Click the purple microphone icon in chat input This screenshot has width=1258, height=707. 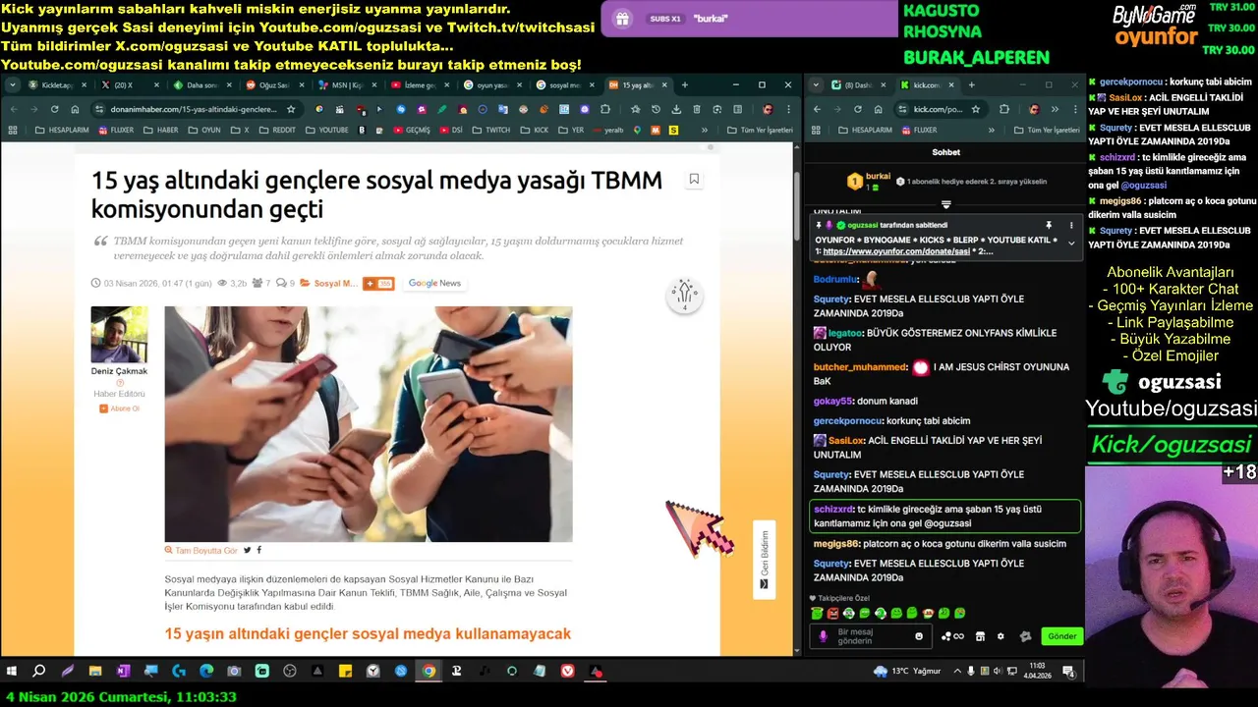pyautogui.click(x=824, y=636)
